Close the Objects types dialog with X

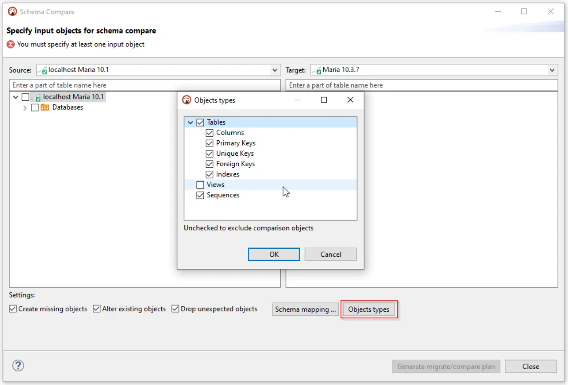click(350, 100)
